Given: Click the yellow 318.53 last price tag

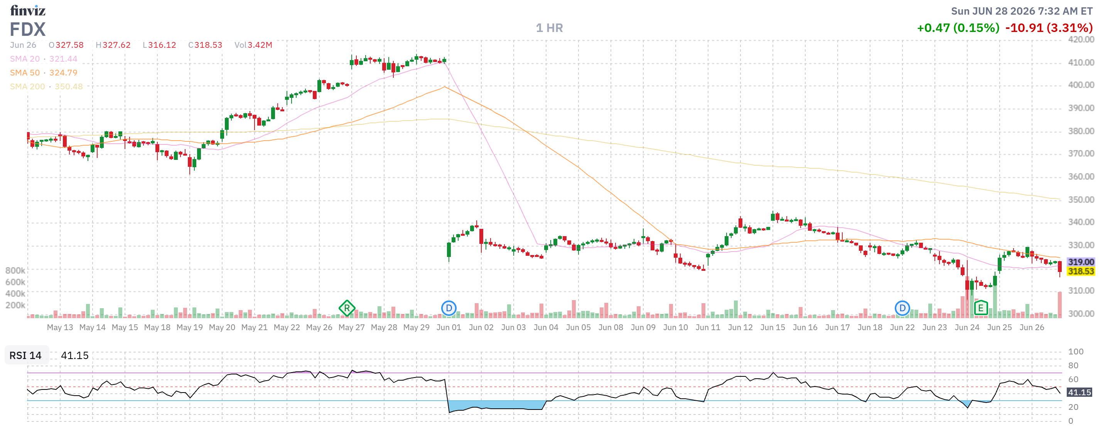Looking at the screenshot, I should [x=1081, y=271].
